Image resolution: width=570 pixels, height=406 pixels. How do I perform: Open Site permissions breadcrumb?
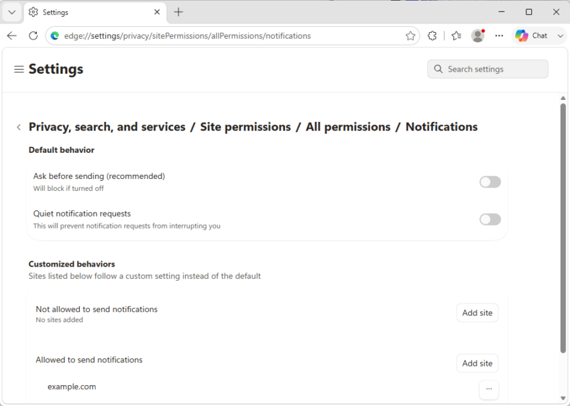coord(245,127)
